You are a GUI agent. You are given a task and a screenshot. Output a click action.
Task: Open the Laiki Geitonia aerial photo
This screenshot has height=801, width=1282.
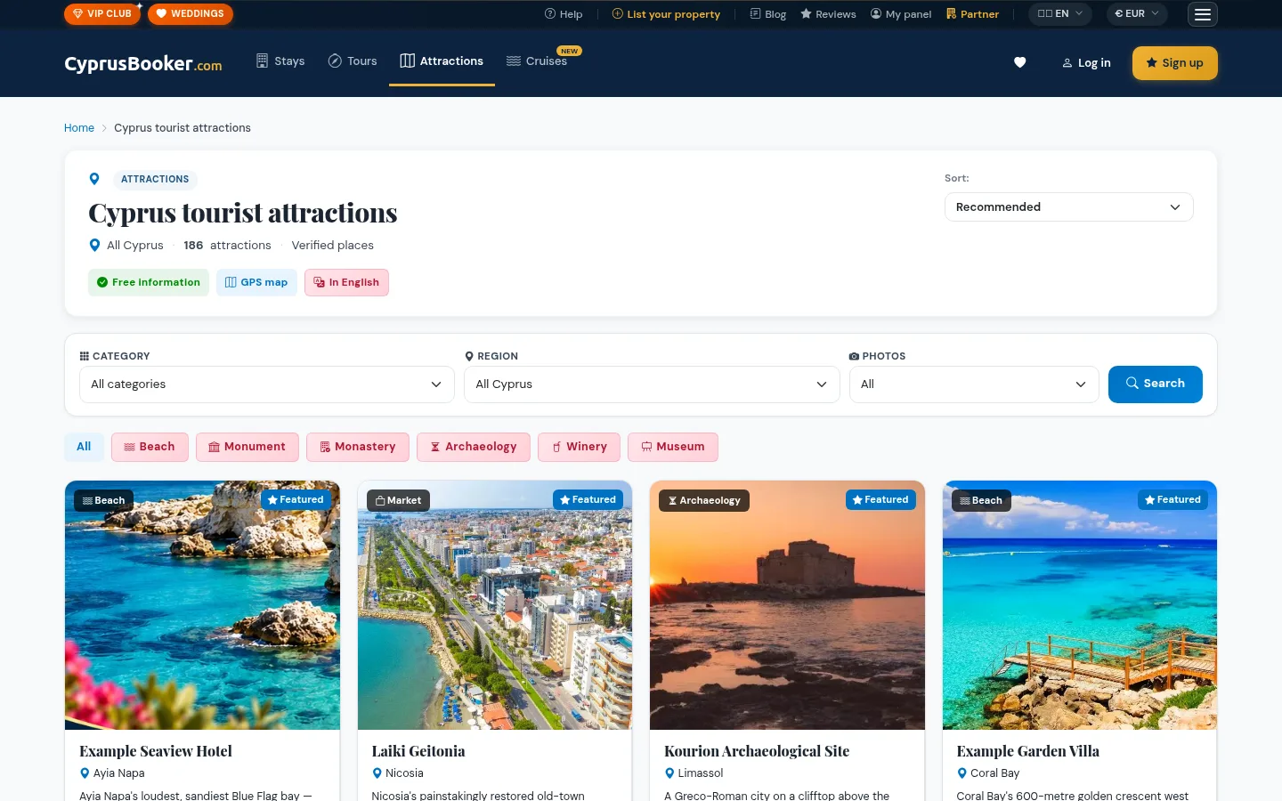coord(495,605)
